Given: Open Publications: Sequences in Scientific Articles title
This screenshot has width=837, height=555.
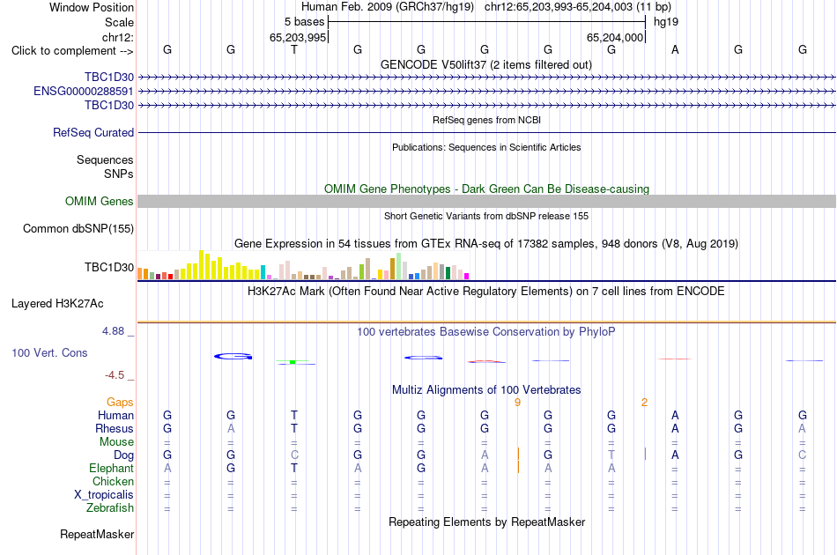Looking at the screenshot, I should (x=486, y=147).
